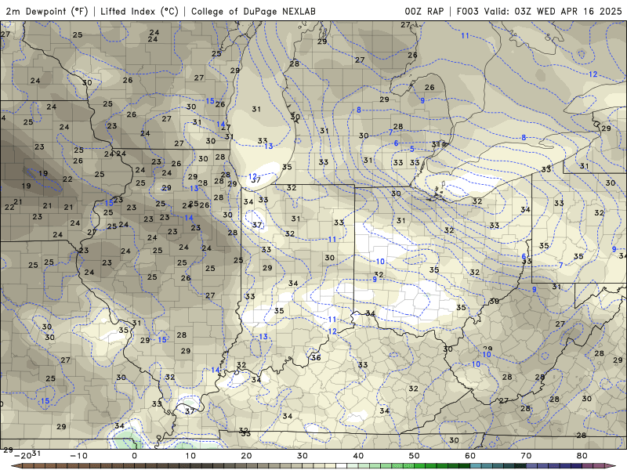Select the 'College of DuPage NEXLAB' label
627x470 pixels.
(x=253, y=11)
